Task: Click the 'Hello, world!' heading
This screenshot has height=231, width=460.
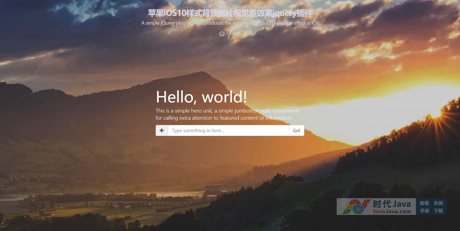Action: [x=201, y=97]
